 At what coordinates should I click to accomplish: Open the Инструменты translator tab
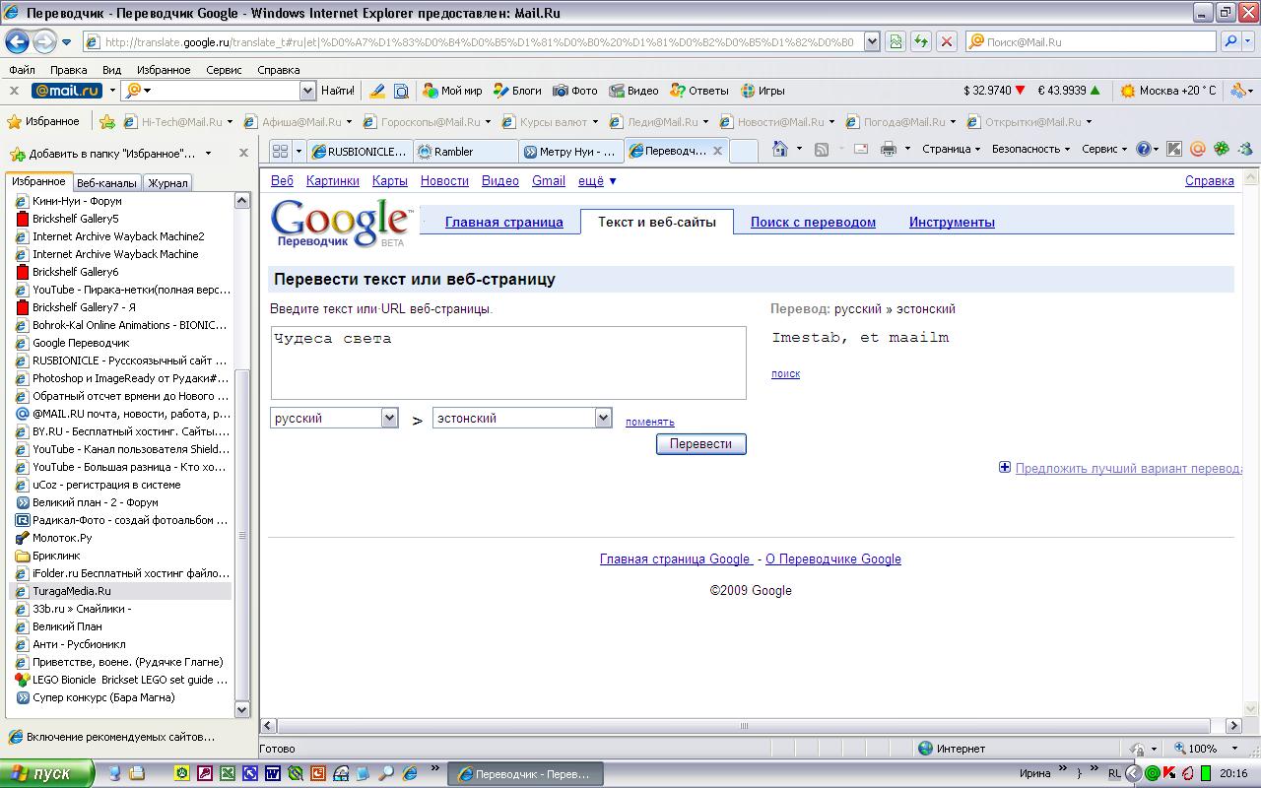point(952,222)
